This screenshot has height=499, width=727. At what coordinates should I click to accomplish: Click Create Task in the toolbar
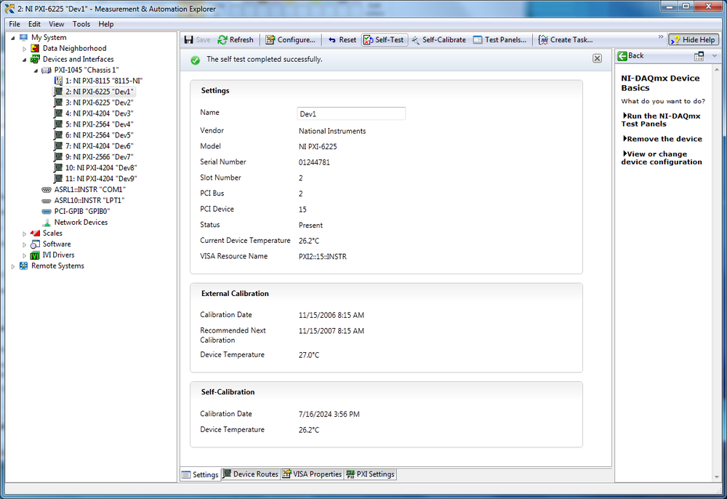click(x=566, y=40)
